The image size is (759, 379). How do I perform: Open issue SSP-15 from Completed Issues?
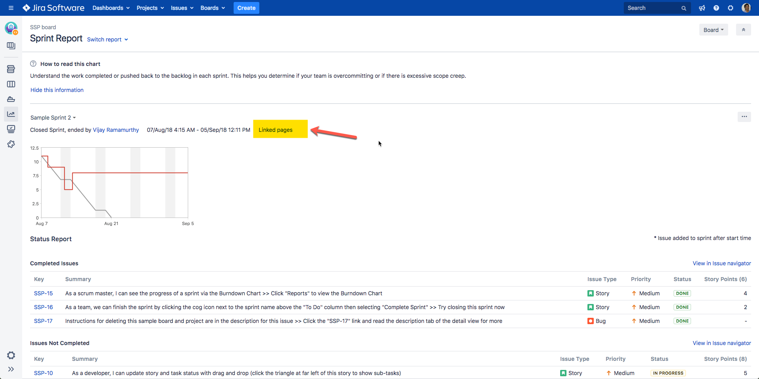[43, 293]
